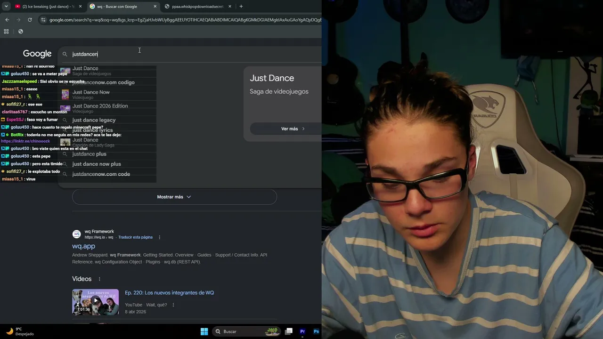Open the three-dot menu beside Videos heading
The height and width of the screenshot is (339, 603).
[x=99, y=279]
